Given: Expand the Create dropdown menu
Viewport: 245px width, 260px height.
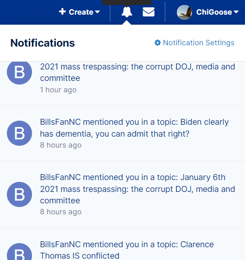Looking at the screenshot, I should (79, 12).
